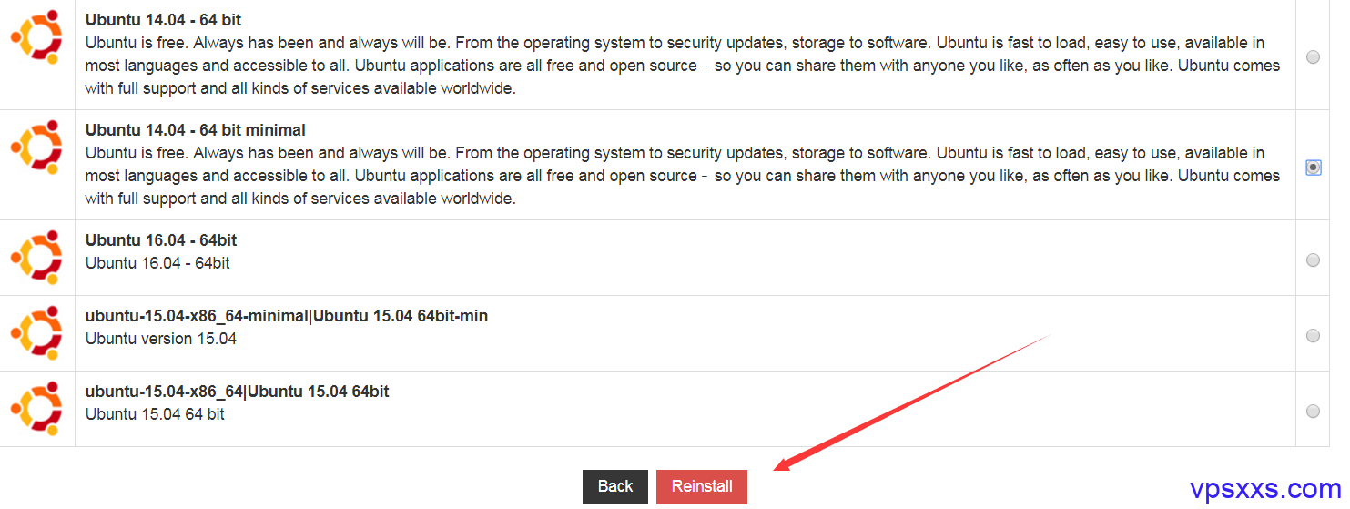1350x509 pixels.
Task: Click the bold 'Ubuntu 16.04 - 64bit' title
Action: (x=161, y=240)
